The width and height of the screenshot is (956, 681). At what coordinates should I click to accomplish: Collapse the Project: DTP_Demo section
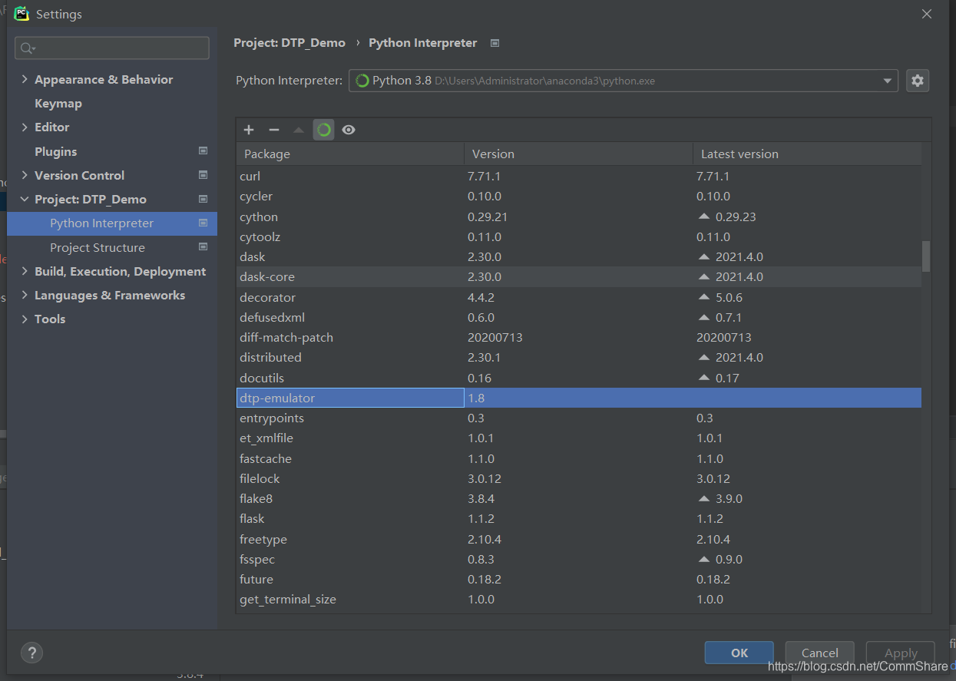coord(25,199)
